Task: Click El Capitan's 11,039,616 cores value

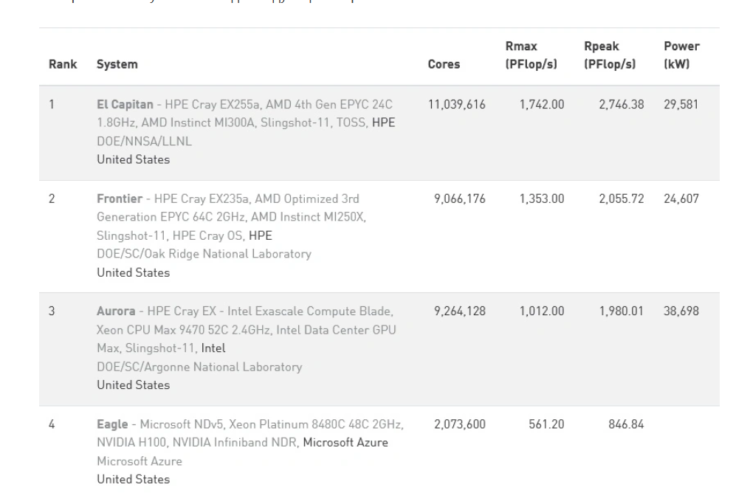Action: click(456, 105)
